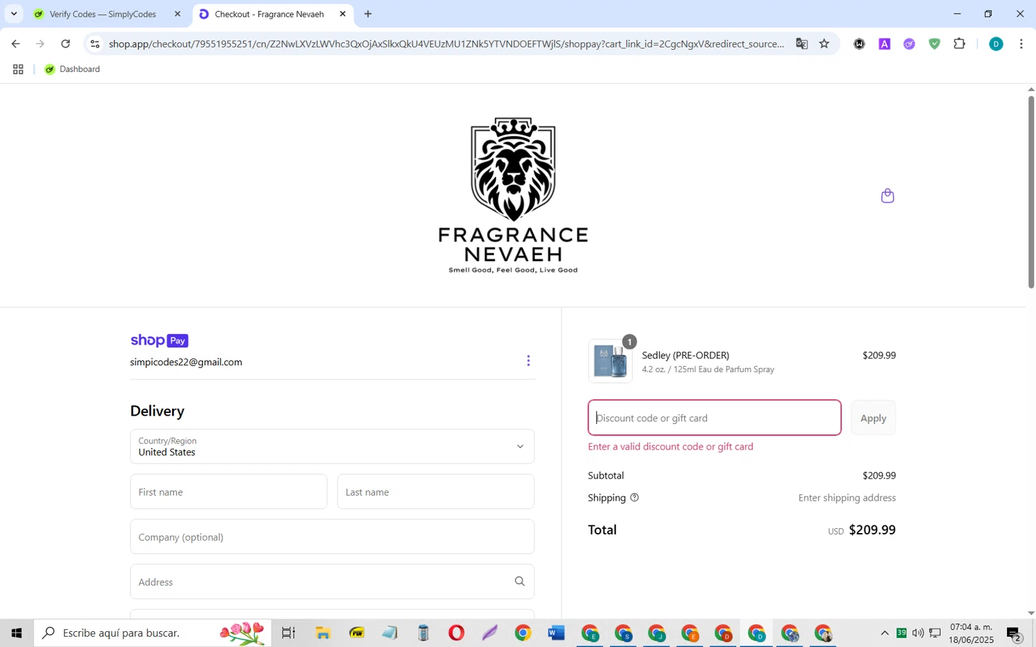The height and width of the screenshot is (647, 1036).
Task: Open the Dashboard bookmark
Action: tap(73, 69)
